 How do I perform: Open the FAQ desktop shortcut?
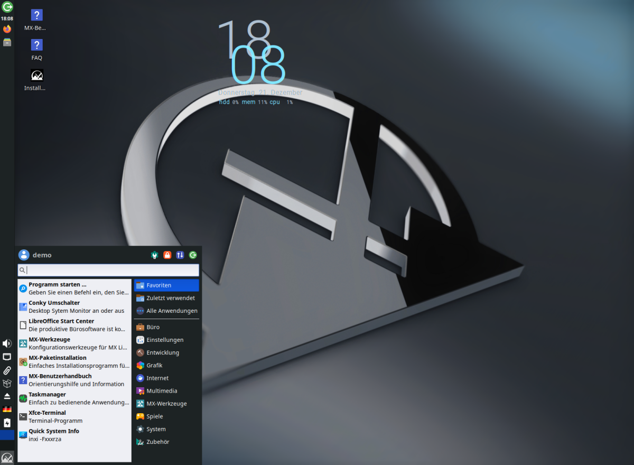point(36,49)
